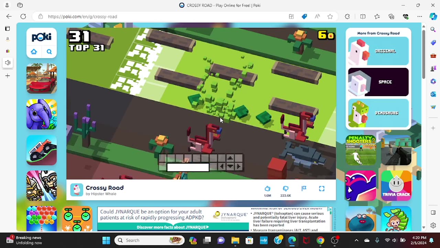Go to Poki home icon

coord(34,52)
